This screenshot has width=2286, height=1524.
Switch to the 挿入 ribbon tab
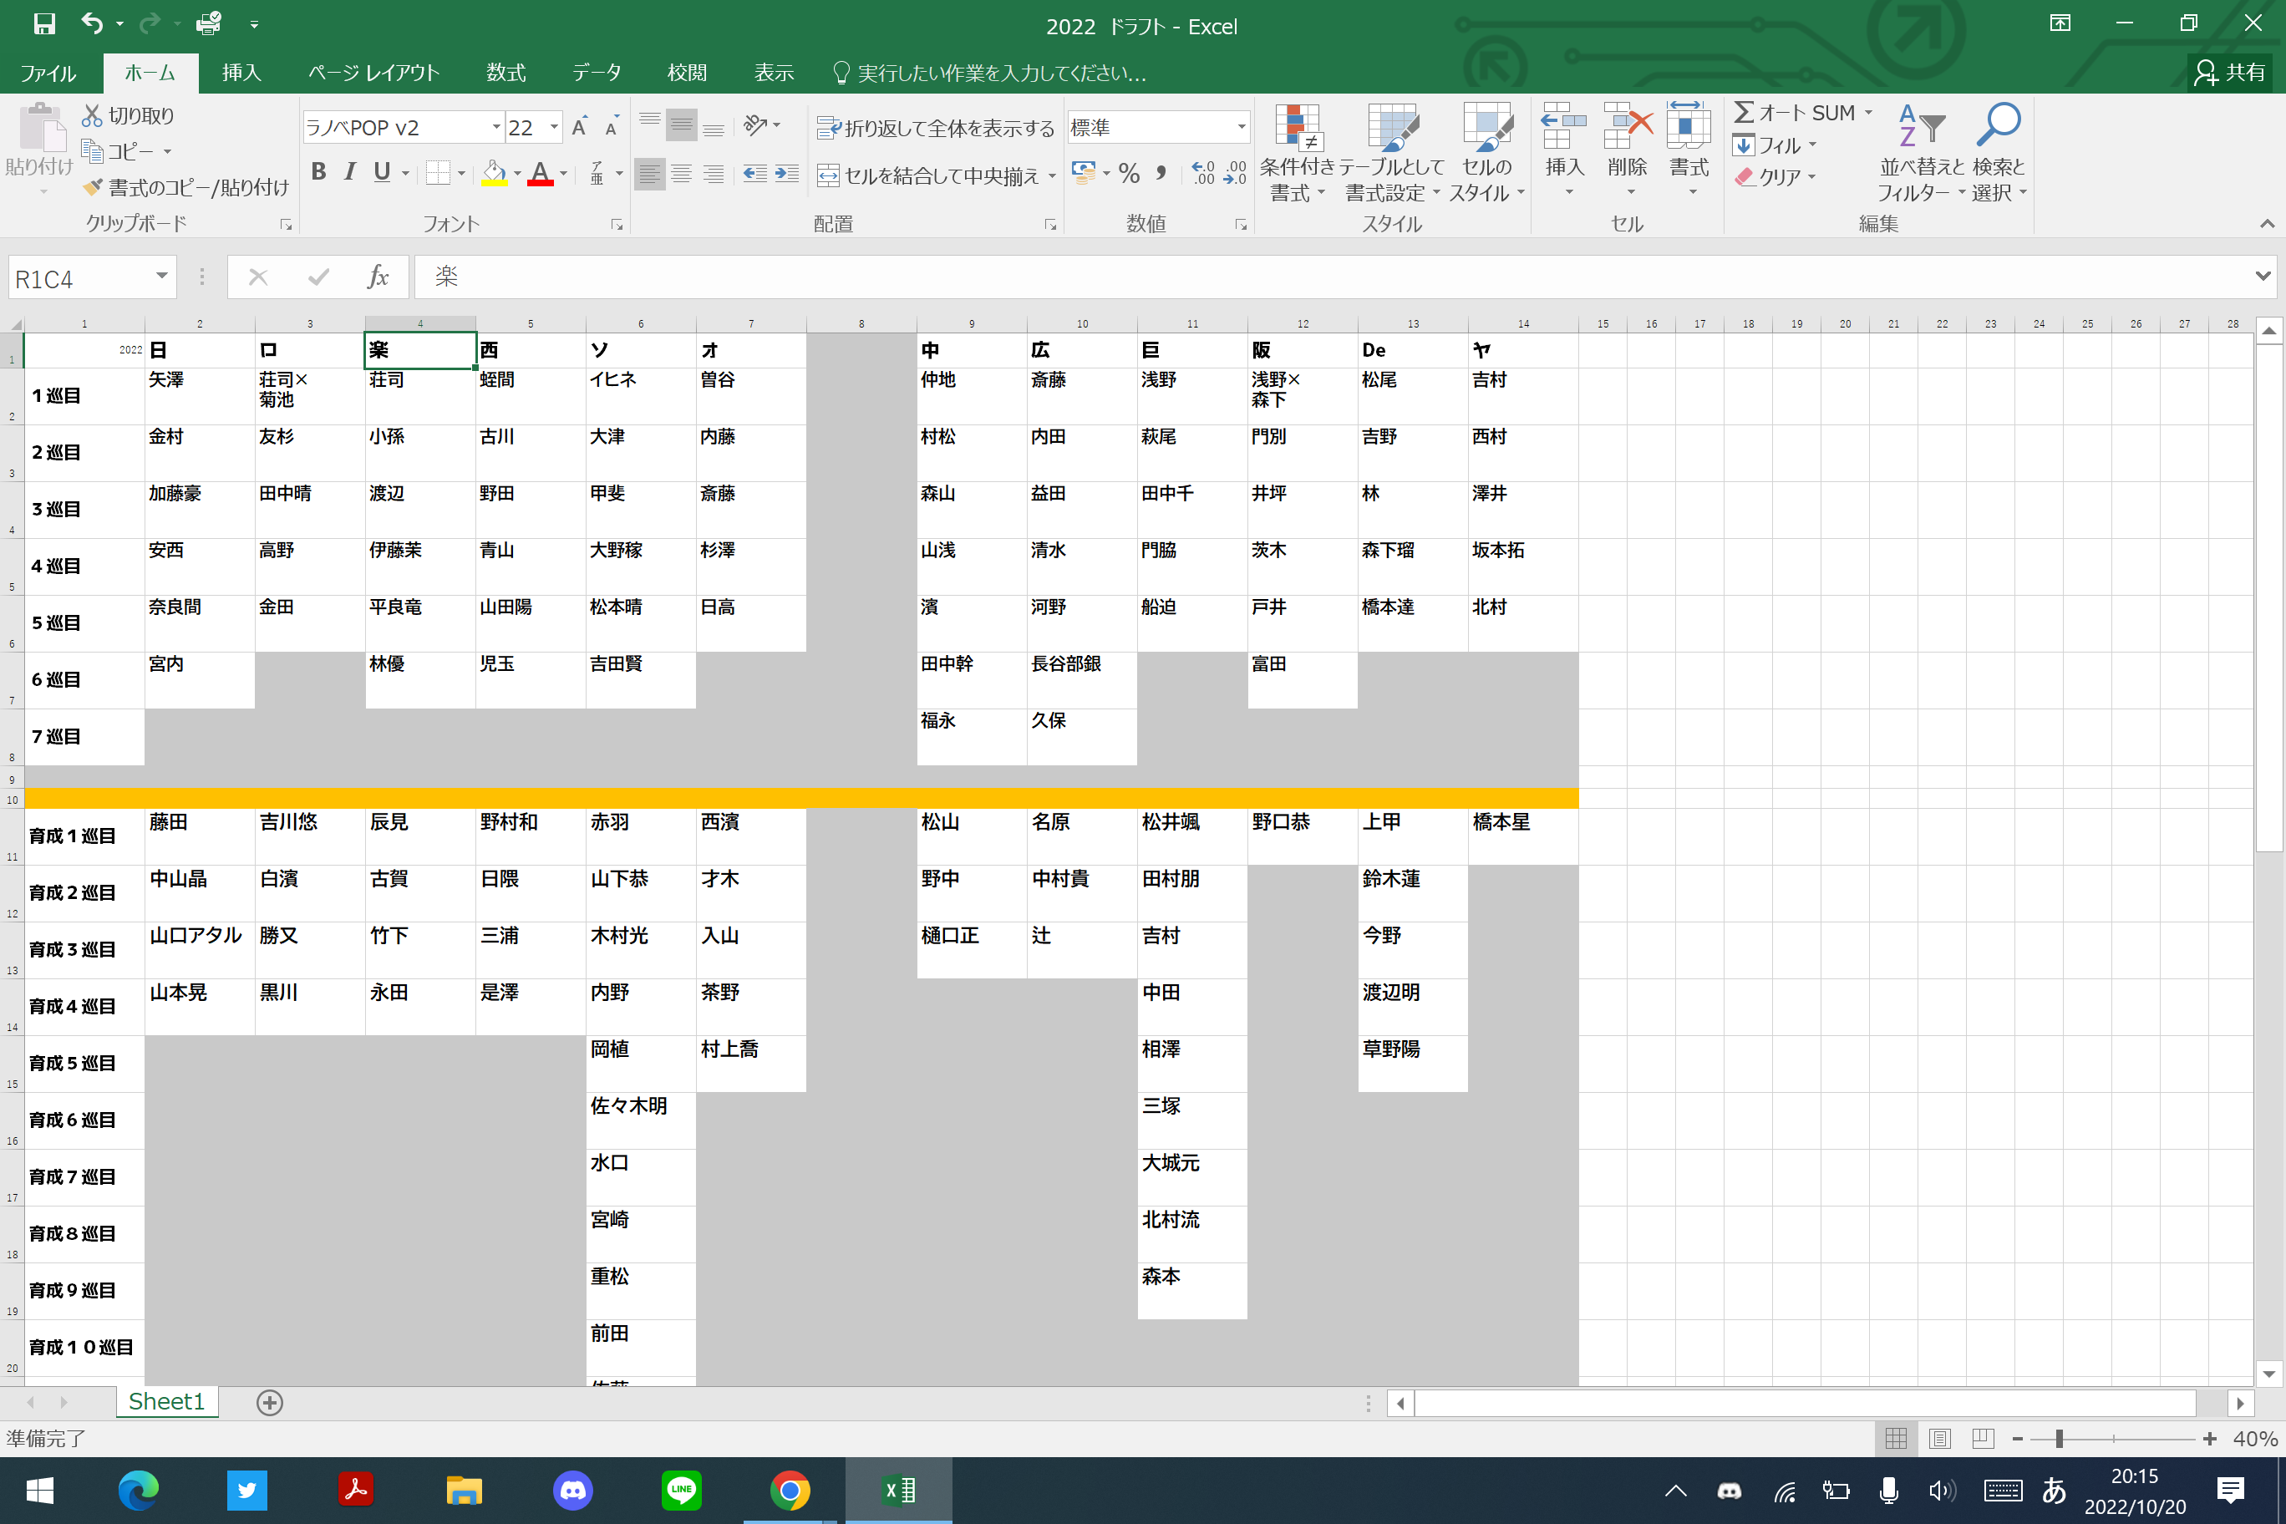(x=241, y=73)
